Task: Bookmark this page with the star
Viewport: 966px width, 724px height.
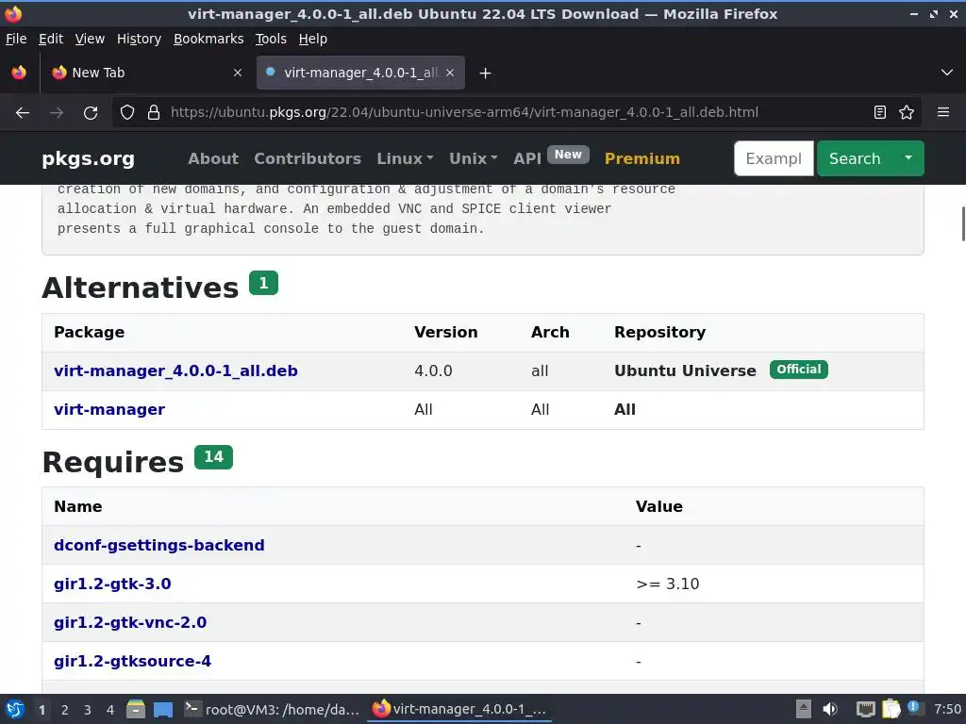Action: [907, 113]
